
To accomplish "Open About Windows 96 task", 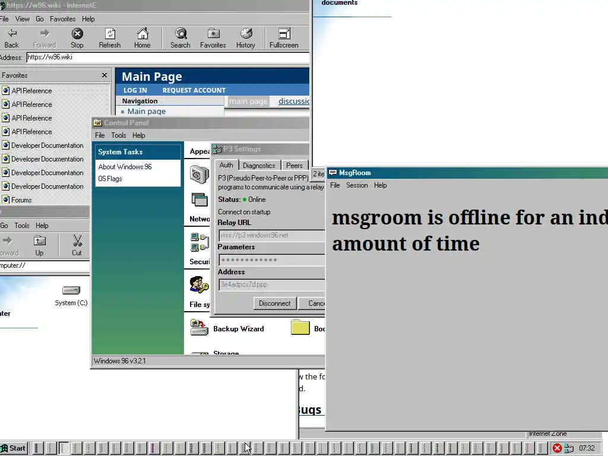I will 125,167.
